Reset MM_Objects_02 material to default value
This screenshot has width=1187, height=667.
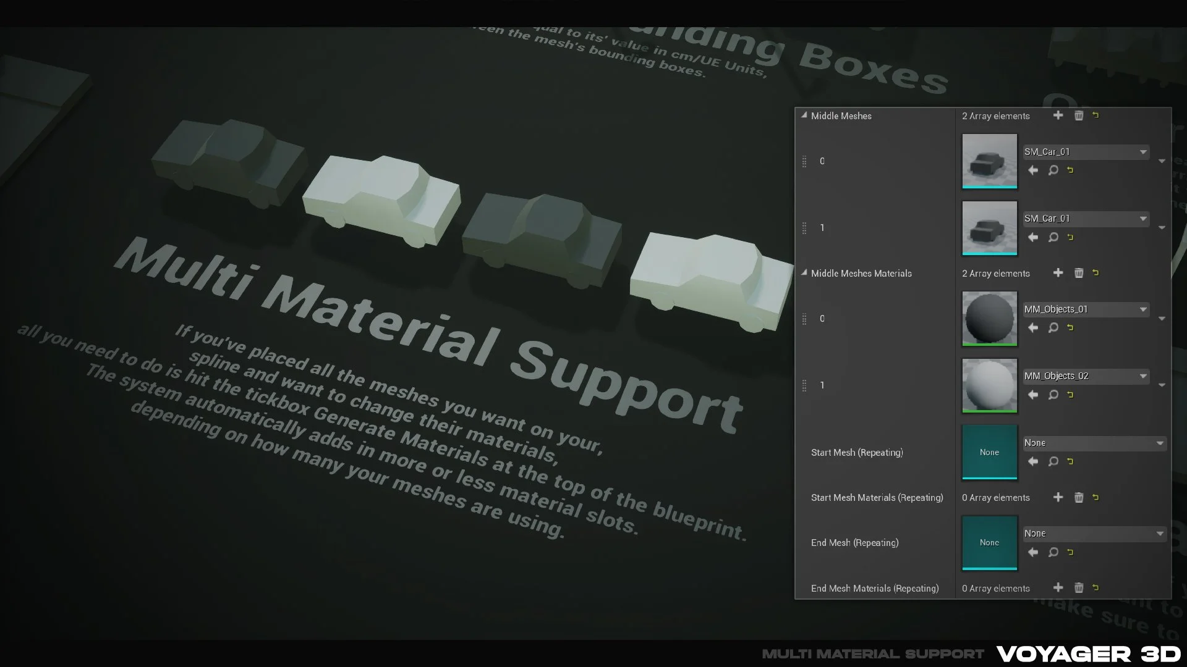coord(1070,395)
